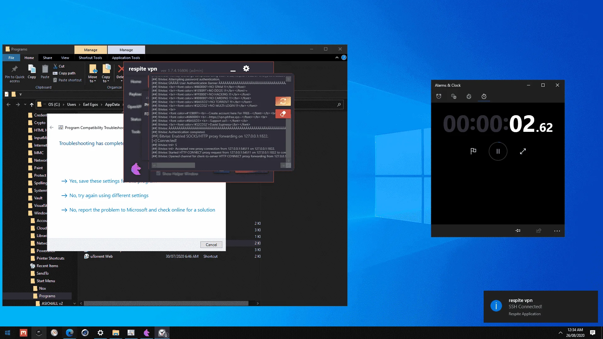Expand stopwatch to full view

click(x=523, y=151)
